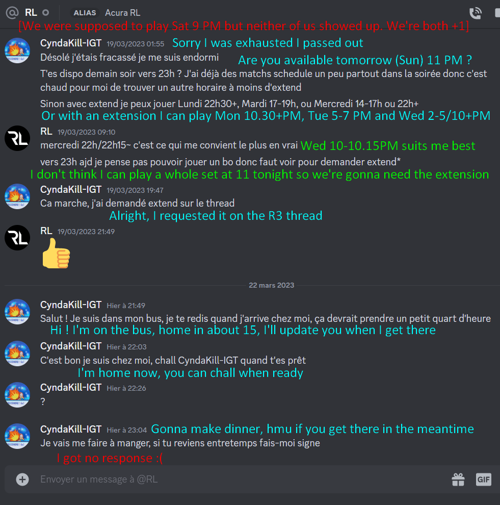Click the @ direct message icon
The image size is (500, 505).
click(x=12, y=13)
